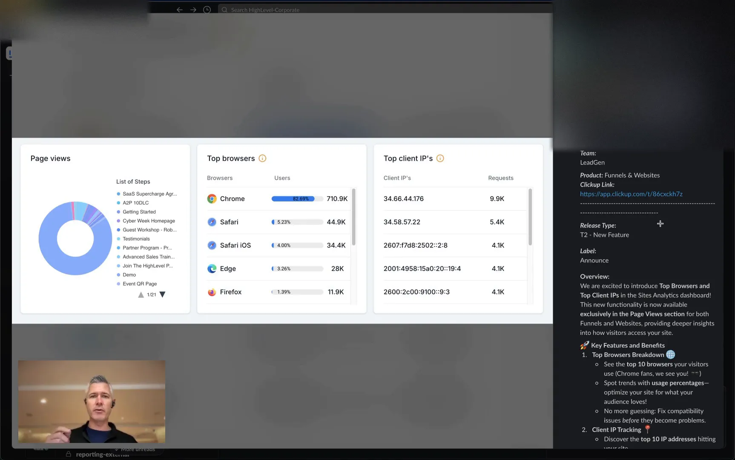
Task: Click the Chrome browser icon
Action: coord(212,198)
